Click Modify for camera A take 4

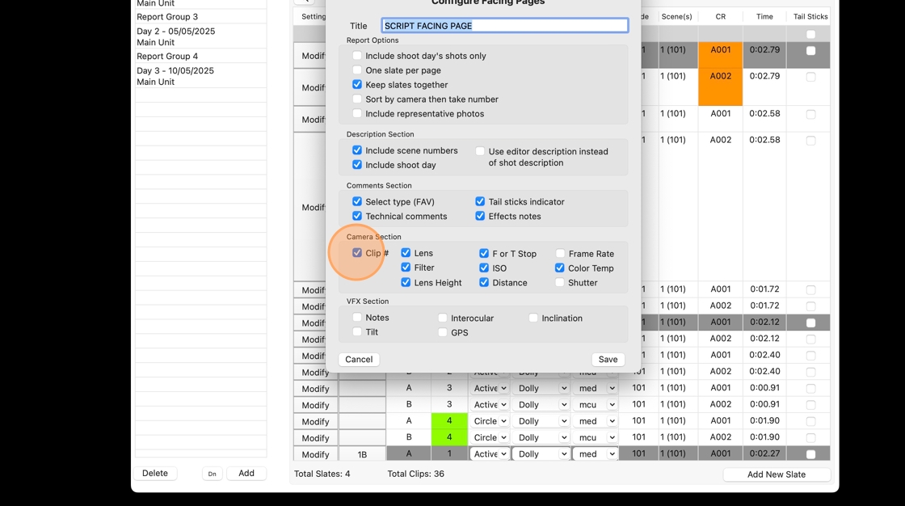tap(315, 422)
